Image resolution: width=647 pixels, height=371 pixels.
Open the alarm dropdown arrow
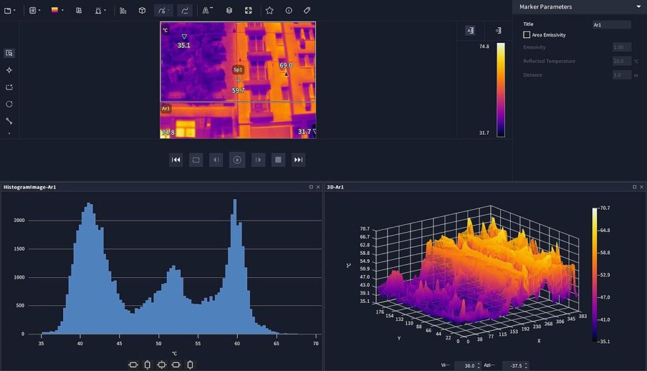105,11
